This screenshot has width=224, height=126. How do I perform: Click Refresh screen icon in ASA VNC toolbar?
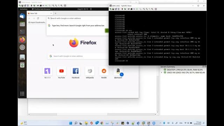click(125, 9)
